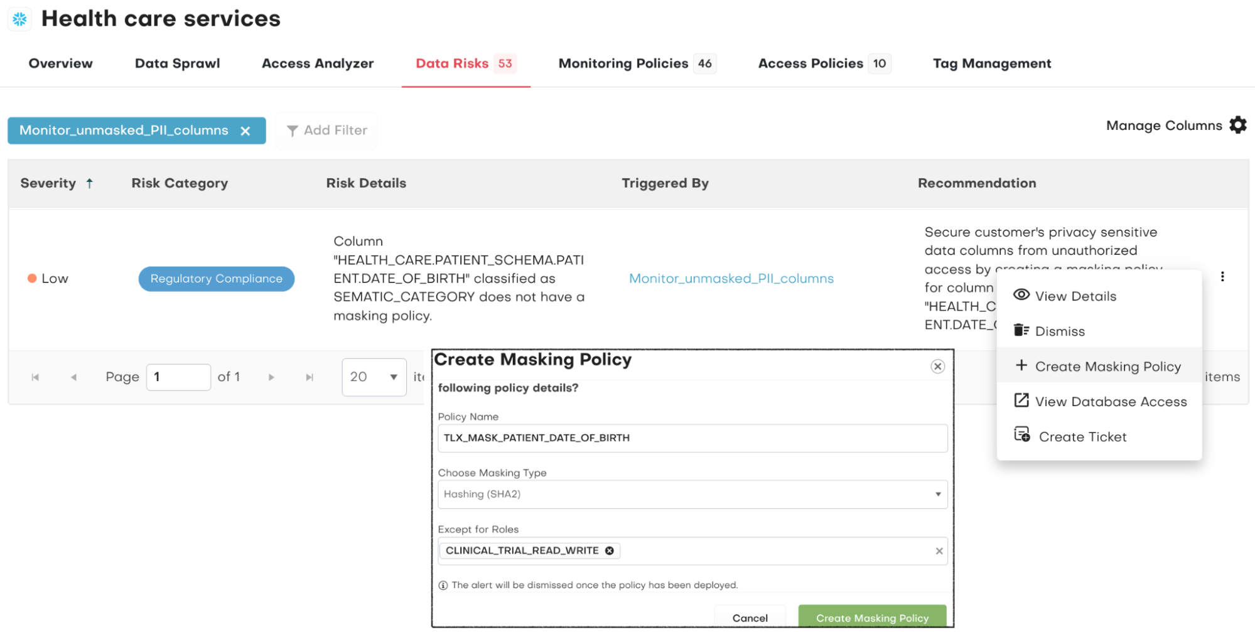
Task: Click the info icon beside alert note
Action: tap(443, 586)
